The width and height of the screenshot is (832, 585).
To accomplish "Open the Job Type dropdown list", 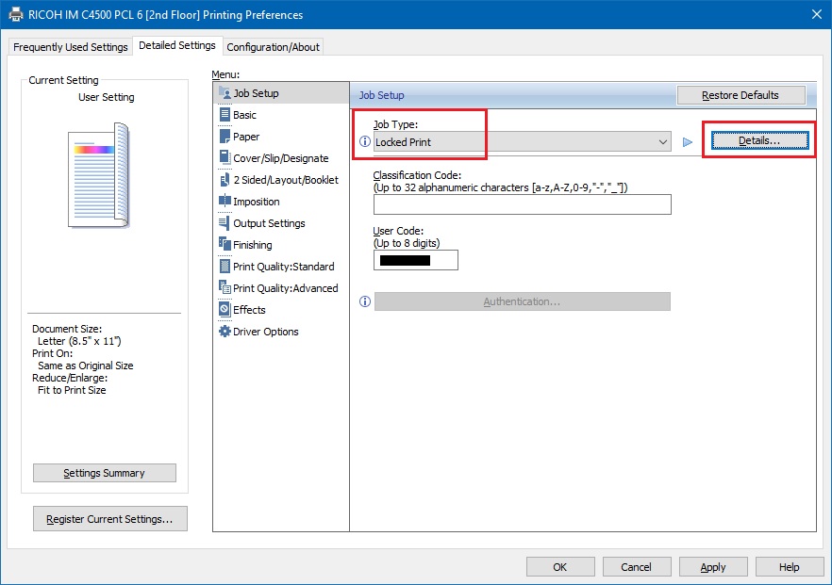I will coord(523,141).
